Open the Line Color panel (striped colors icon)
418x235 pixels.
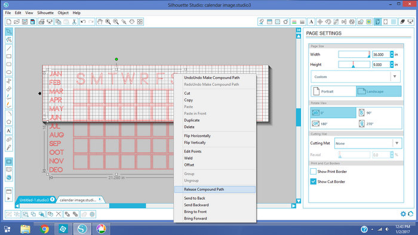pos(294,21)
